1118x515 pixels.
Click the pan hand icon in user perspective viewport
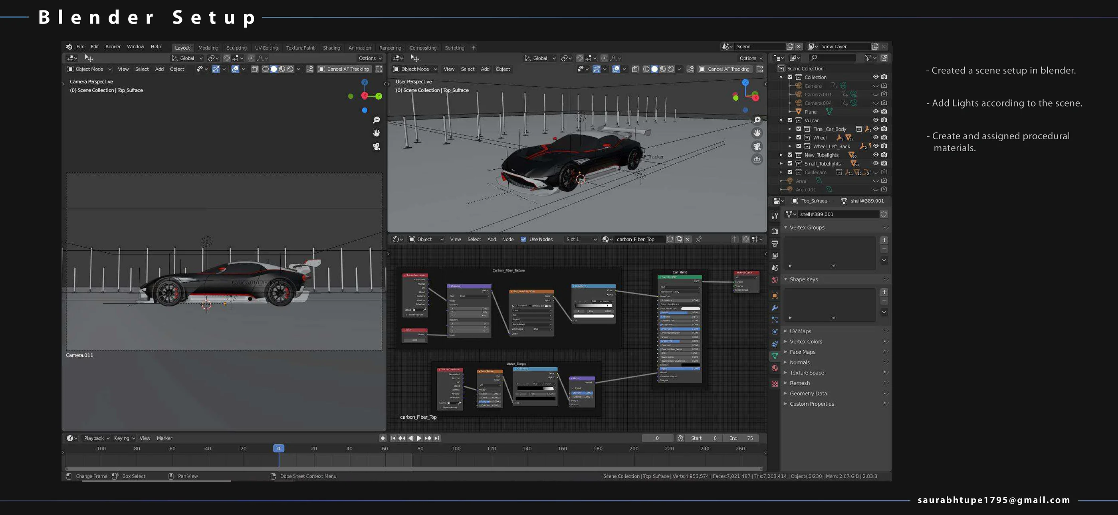tap(757, 133)
